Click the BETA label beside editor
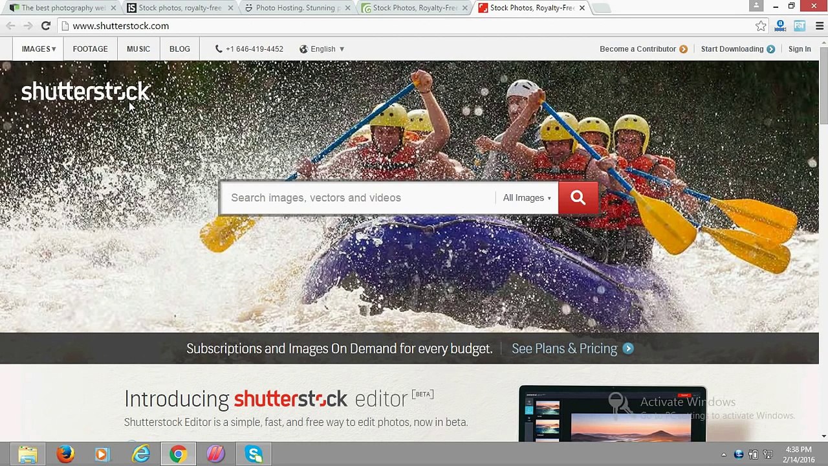Image resolution: width=828 pixels, height=466 pixels. click(422, 394)
